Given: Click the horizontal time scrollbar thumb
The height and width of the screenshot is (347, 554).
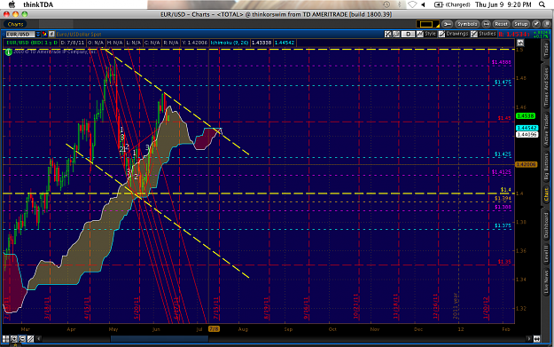Looking at the screenshot, I should click(160, 339).
